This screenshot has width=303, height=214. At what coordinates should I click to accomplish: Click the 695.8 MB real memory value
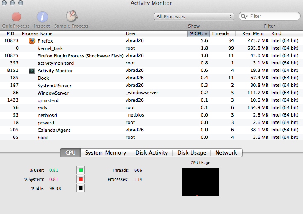pos(258,48)
